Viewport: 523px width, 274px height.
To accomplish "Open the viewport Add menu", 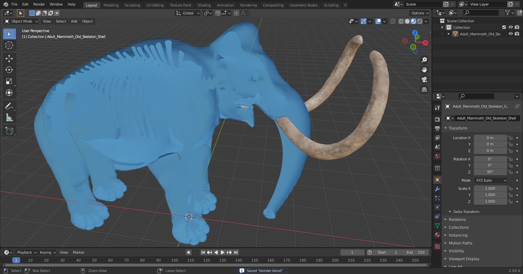I will pyautogui.click(x=74, y=21).
